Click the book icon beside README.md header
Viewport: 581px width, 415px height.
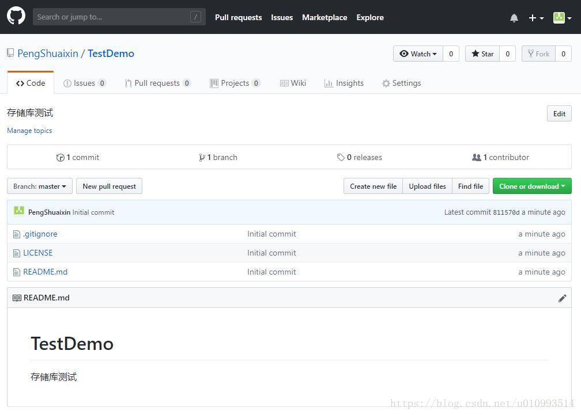(x=17, y=298)
